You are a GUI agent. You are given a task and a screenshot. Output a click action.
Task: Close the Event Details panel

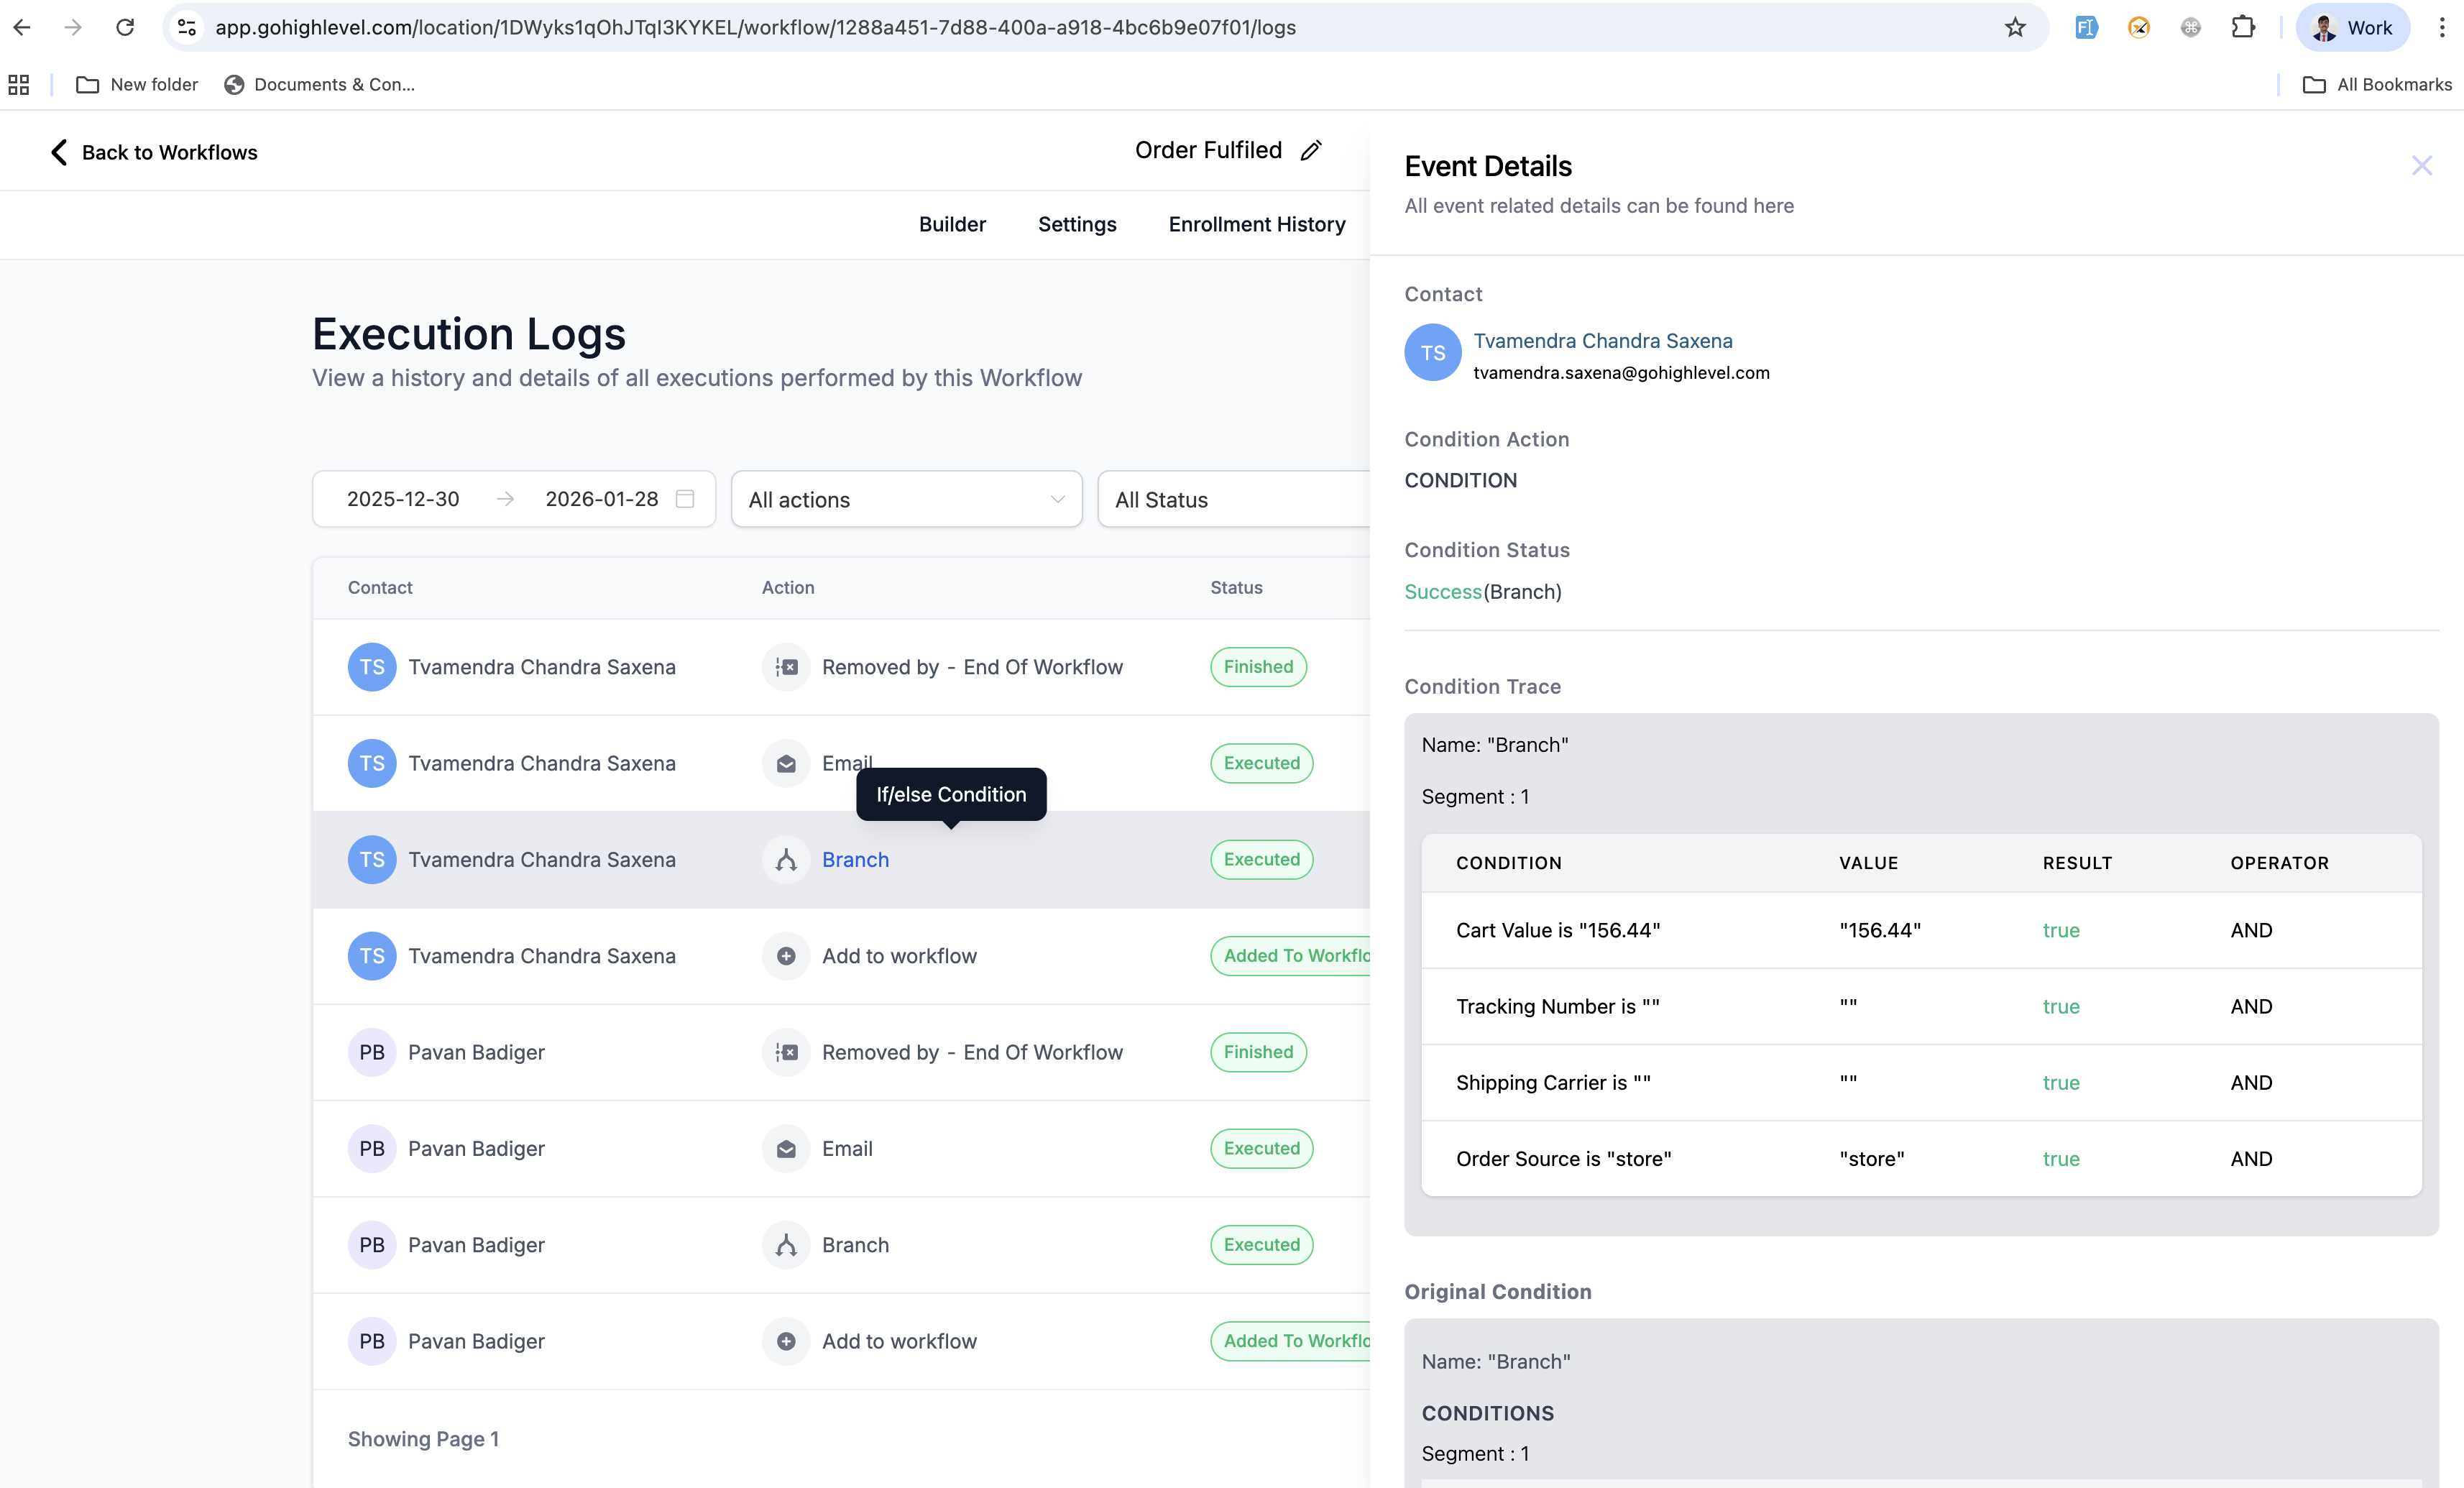(x=2421, y=166)
